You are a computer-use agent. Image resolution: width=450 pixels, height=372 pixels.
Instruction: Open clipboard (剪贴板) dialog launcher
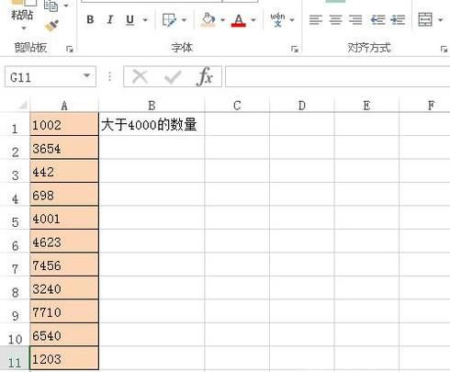(x=70, y=49)
